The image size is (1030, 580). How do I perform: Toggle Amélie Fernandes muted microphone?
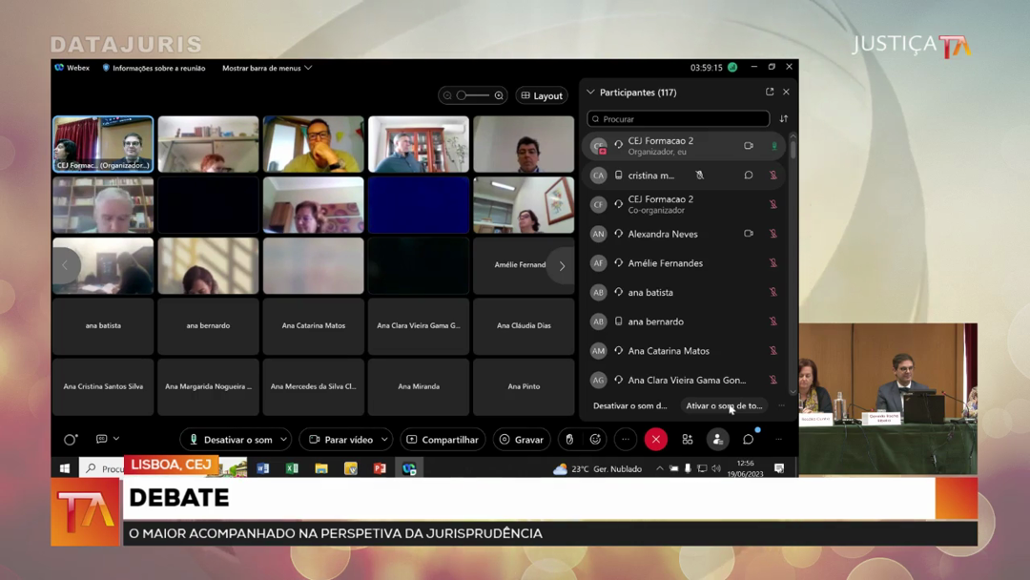click(773, 263)
